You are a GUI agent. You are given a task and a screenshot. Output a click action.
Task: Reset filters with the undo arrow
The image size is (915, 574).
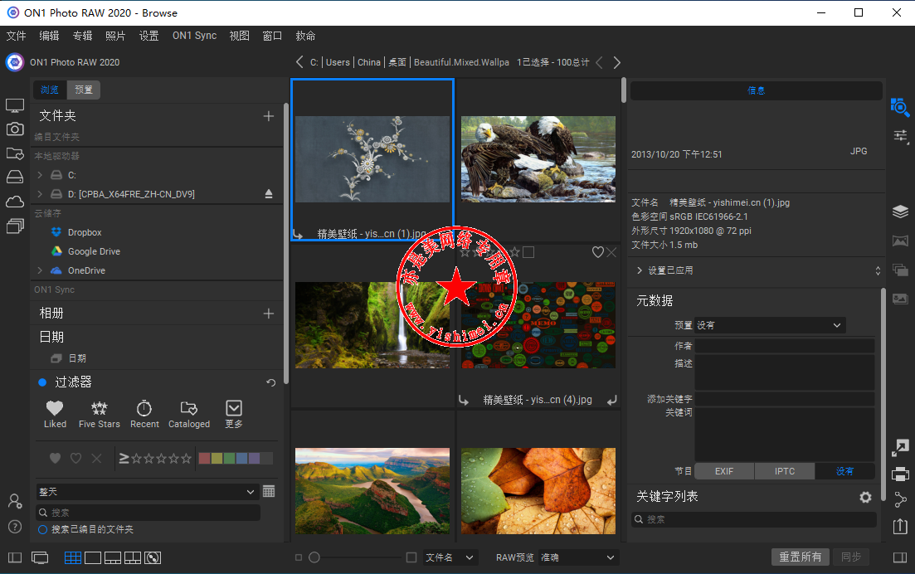(270, 382)
